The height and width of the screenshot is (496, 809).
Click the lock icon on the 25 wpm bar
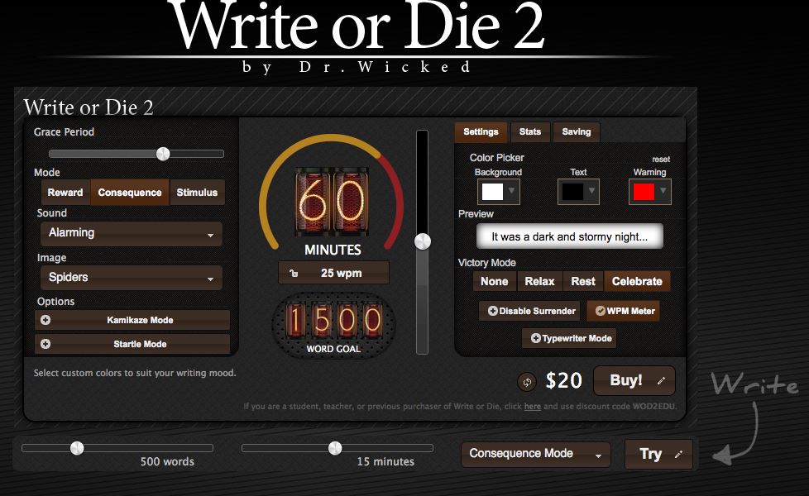(294, 273)
